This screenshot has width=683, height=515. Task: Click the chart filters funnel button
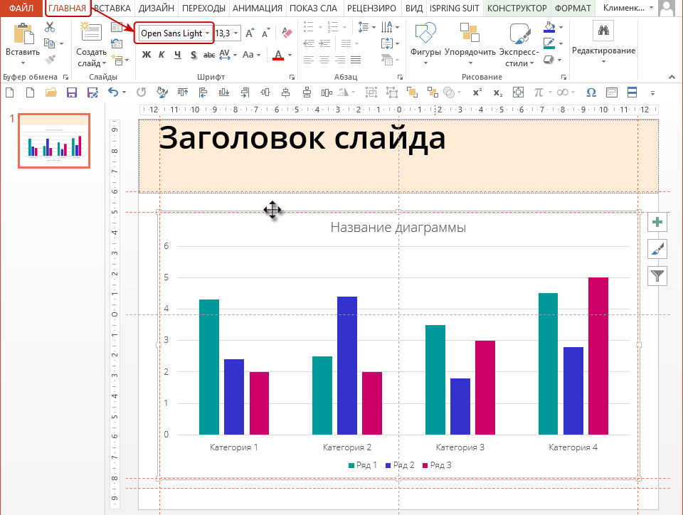pyautogui.click(x=657, y=275)
